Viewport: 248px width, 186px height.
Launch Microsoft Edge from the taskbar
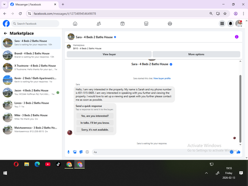pos(37,164)
